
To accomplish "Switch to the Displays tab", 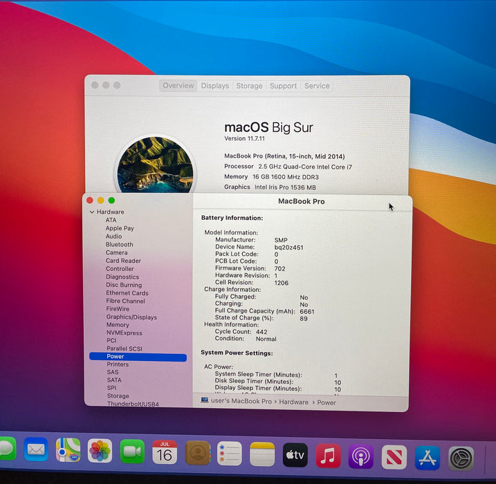I will 214,86.
